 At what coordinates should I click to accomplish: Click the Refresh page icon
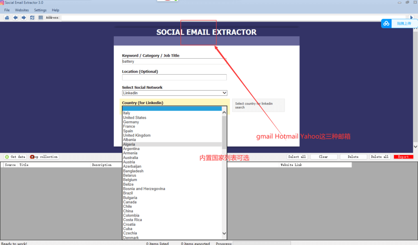[x=32, y=17]
